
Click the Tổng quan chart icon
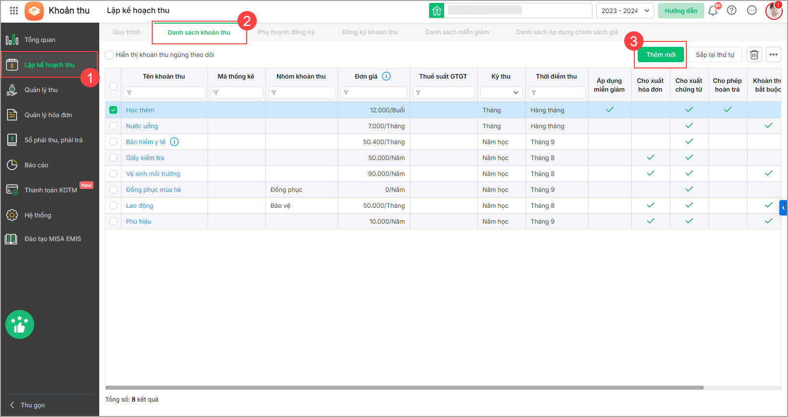[x=12, y=40]
